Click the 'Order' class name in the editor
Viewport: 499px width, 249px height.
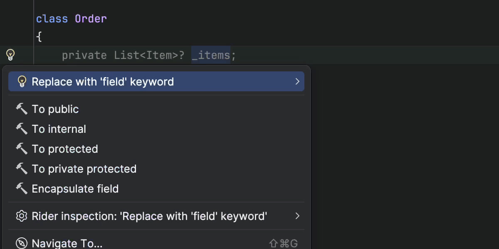[x=90, y=18]
